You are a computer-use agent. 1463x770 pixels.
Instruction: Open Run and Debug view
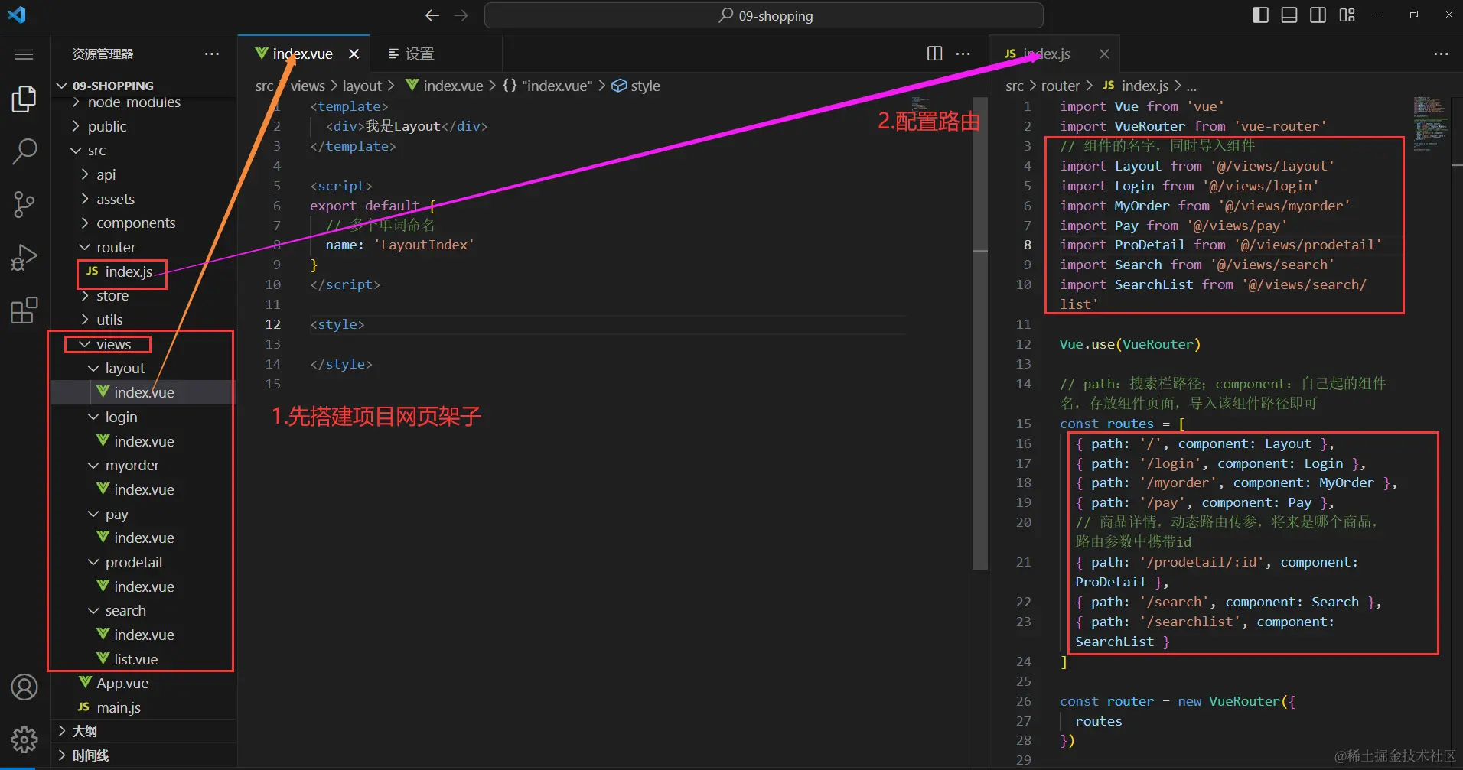point(24,258)
